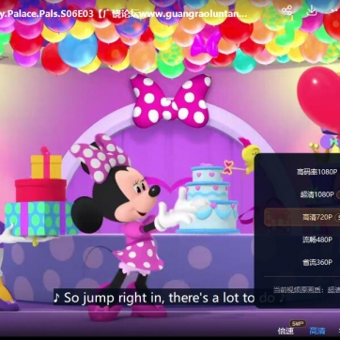Image resolution: width=340 pixels, height=340 pixels.
Task: Open the 倍速 playback speed control
Action: [x=286, y=331]
